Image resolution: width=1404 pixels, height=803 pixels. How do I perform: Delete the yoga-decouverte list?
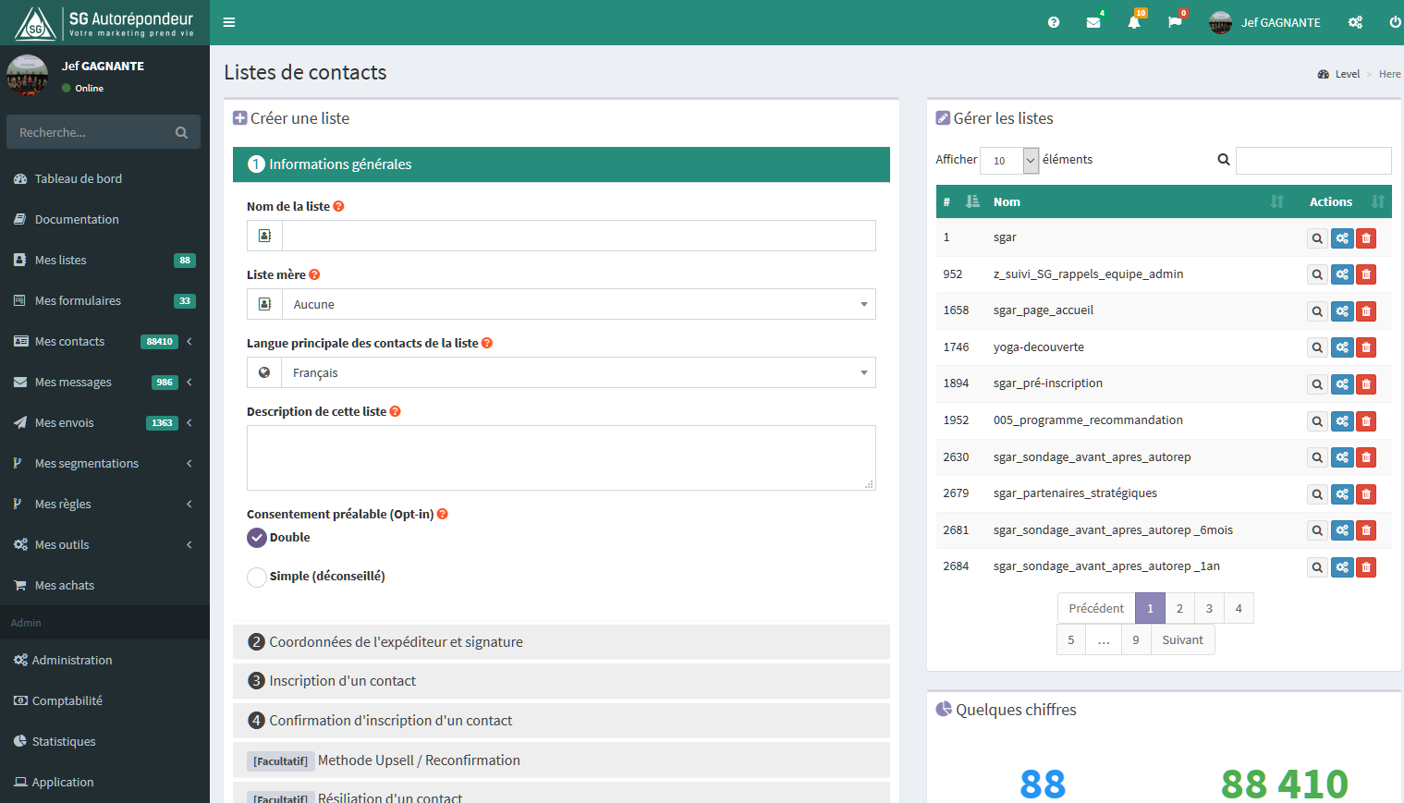1366,347
